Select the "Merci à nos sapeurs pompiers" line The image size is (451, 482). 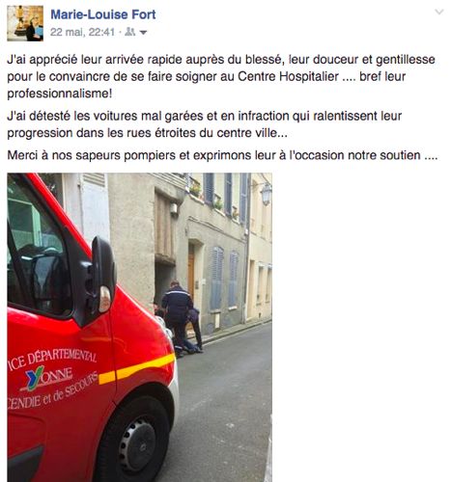click(222, 155)
